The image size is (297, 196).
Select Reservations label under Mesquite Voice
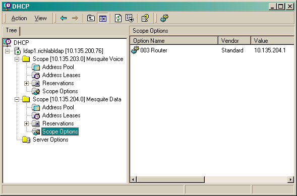click(58, 83)
